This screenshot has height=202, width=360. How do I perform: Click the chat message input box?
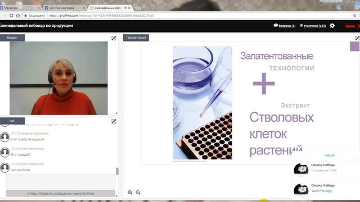click(x=61, y=182)
